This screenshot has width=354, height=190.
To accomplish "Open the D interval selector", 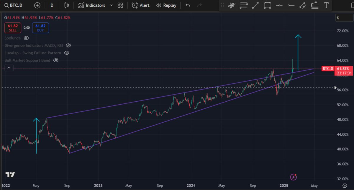I will [x=52, y=5].
